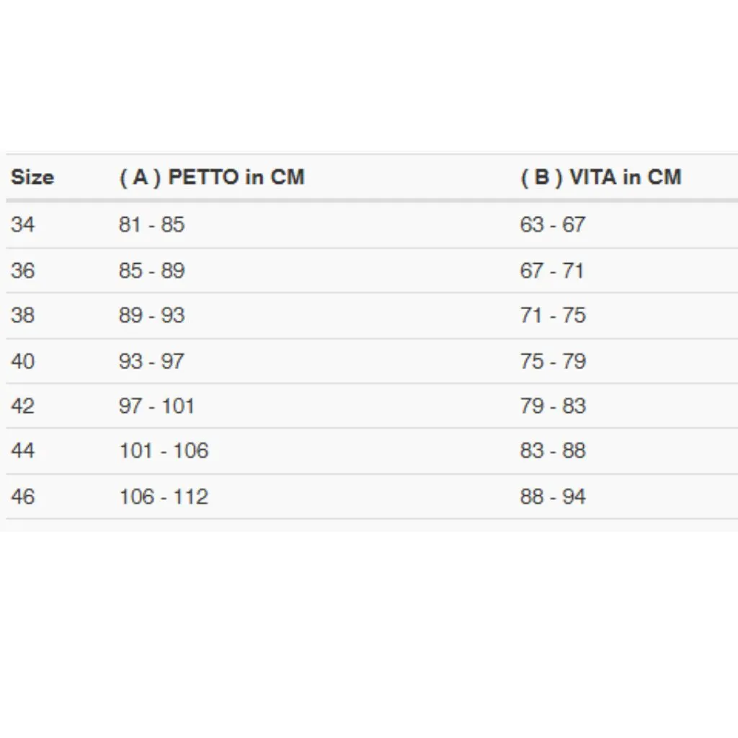Select the size 46 cell

[x=22, y=497]
